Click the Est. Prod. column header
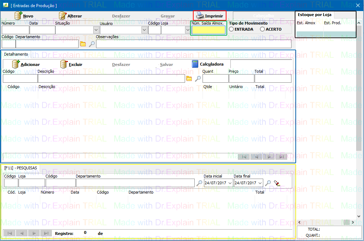The image size is (364, 241). (x=333, y=23)
